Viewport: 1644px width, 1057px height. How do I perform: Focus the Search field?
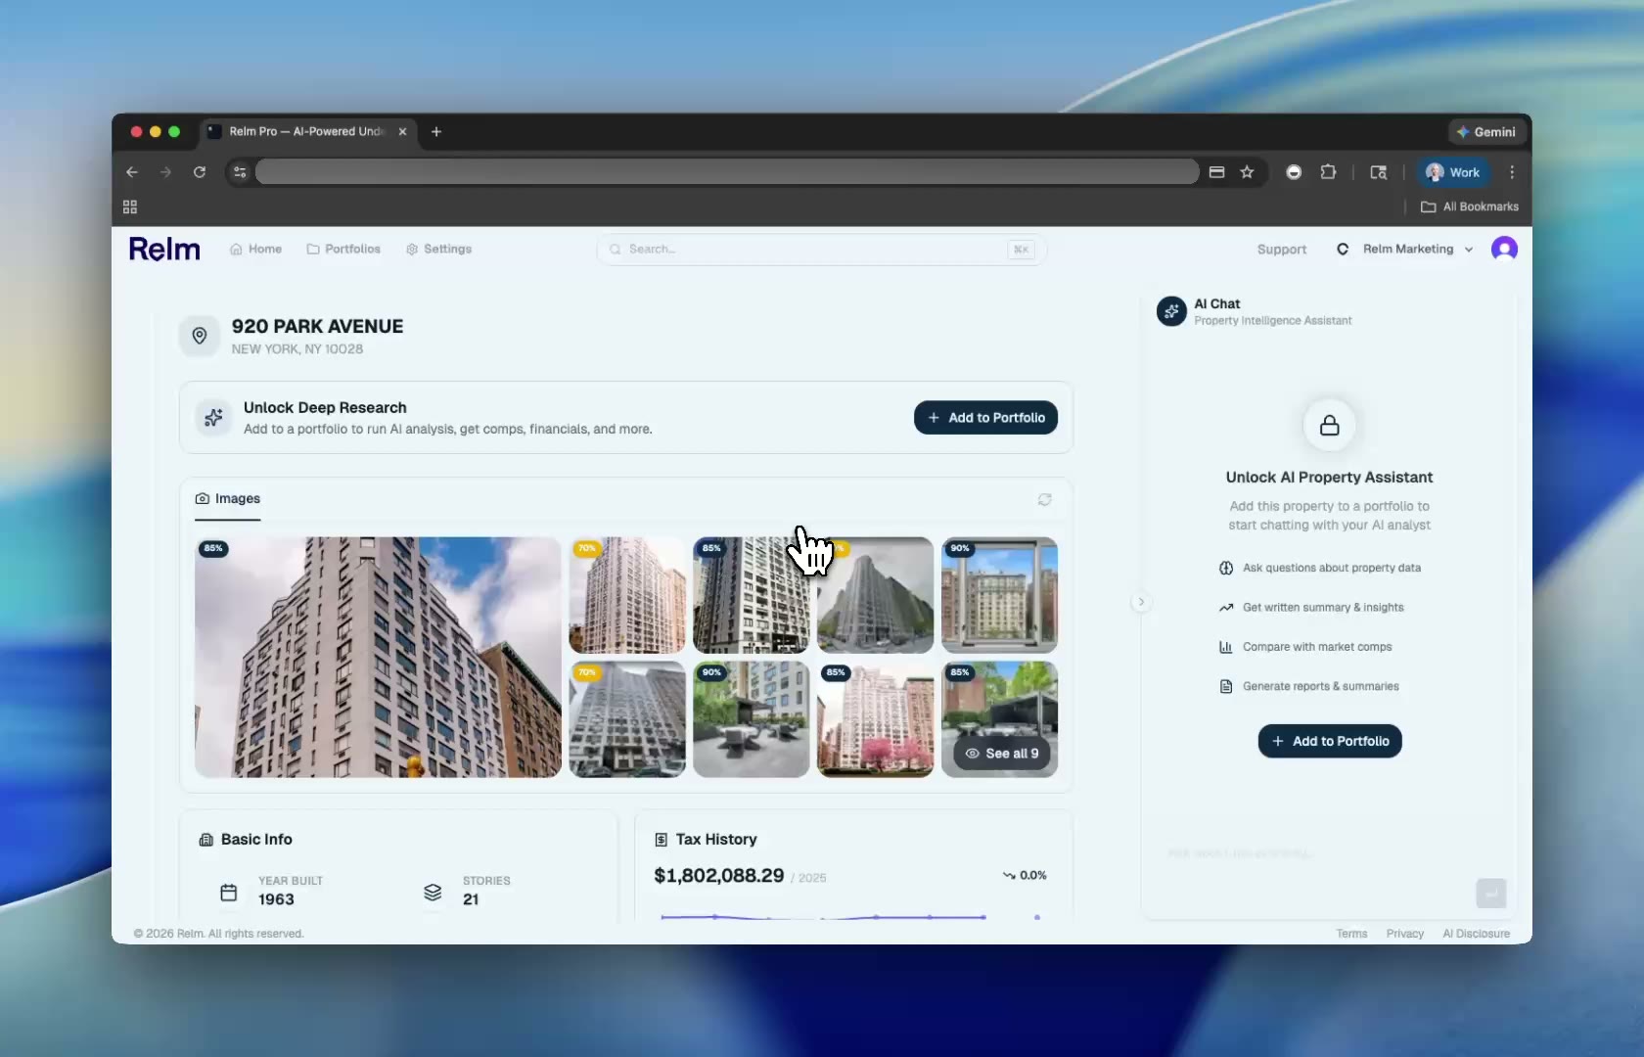pos(821,250)
